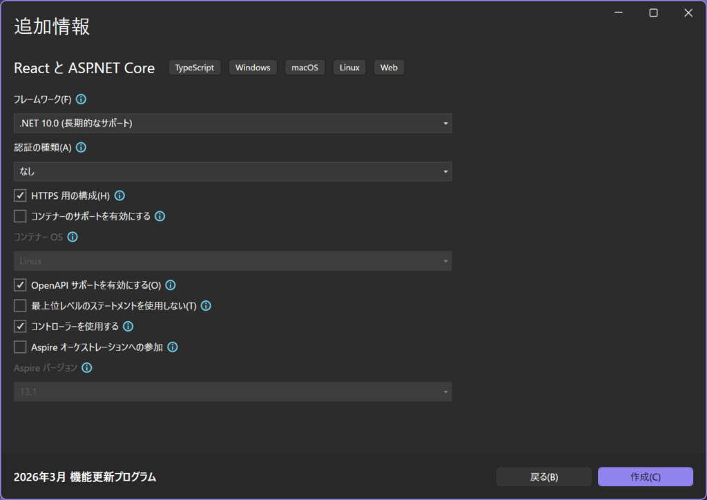The height and width of the screenshot is (500, 707).
Task: Click info icon next to コンテナー OS
Action: pos(72,237)
